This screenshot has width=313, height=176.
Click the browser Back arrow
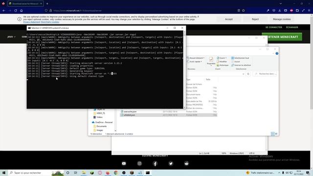(4, 11)
